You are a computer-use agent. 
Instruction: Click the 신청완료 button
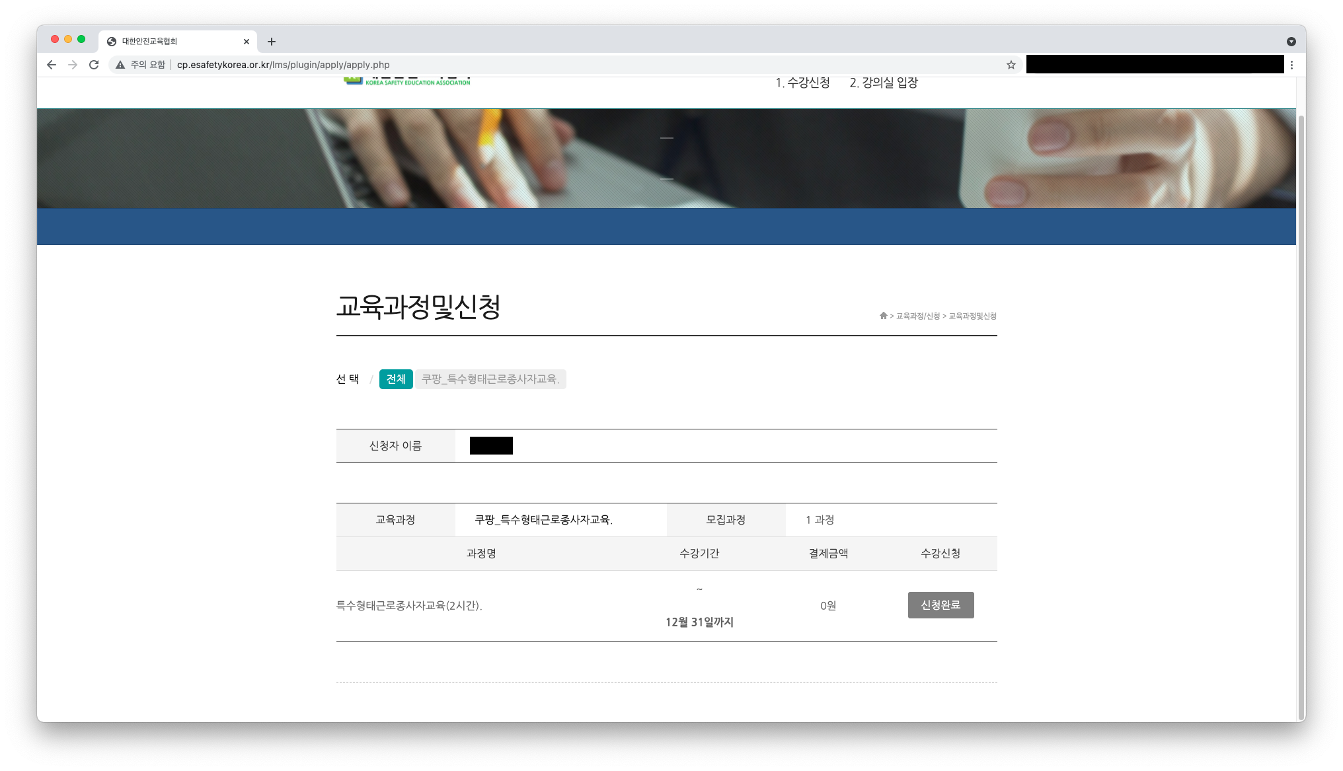[x=940, y=605]
